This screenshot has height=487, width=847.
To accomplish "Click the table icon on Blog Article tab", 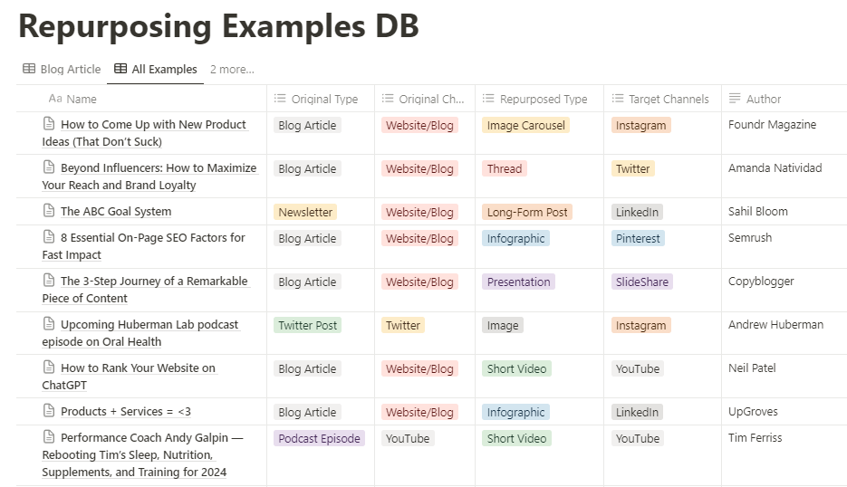I will point(29,69).
